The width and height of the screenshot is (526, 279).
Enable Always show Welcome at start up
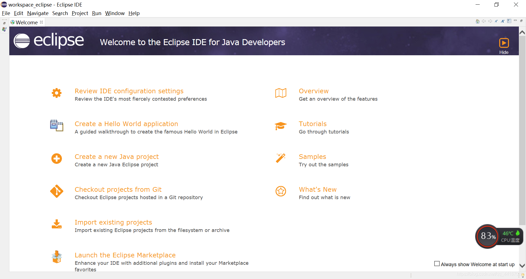tap(437, 264)
